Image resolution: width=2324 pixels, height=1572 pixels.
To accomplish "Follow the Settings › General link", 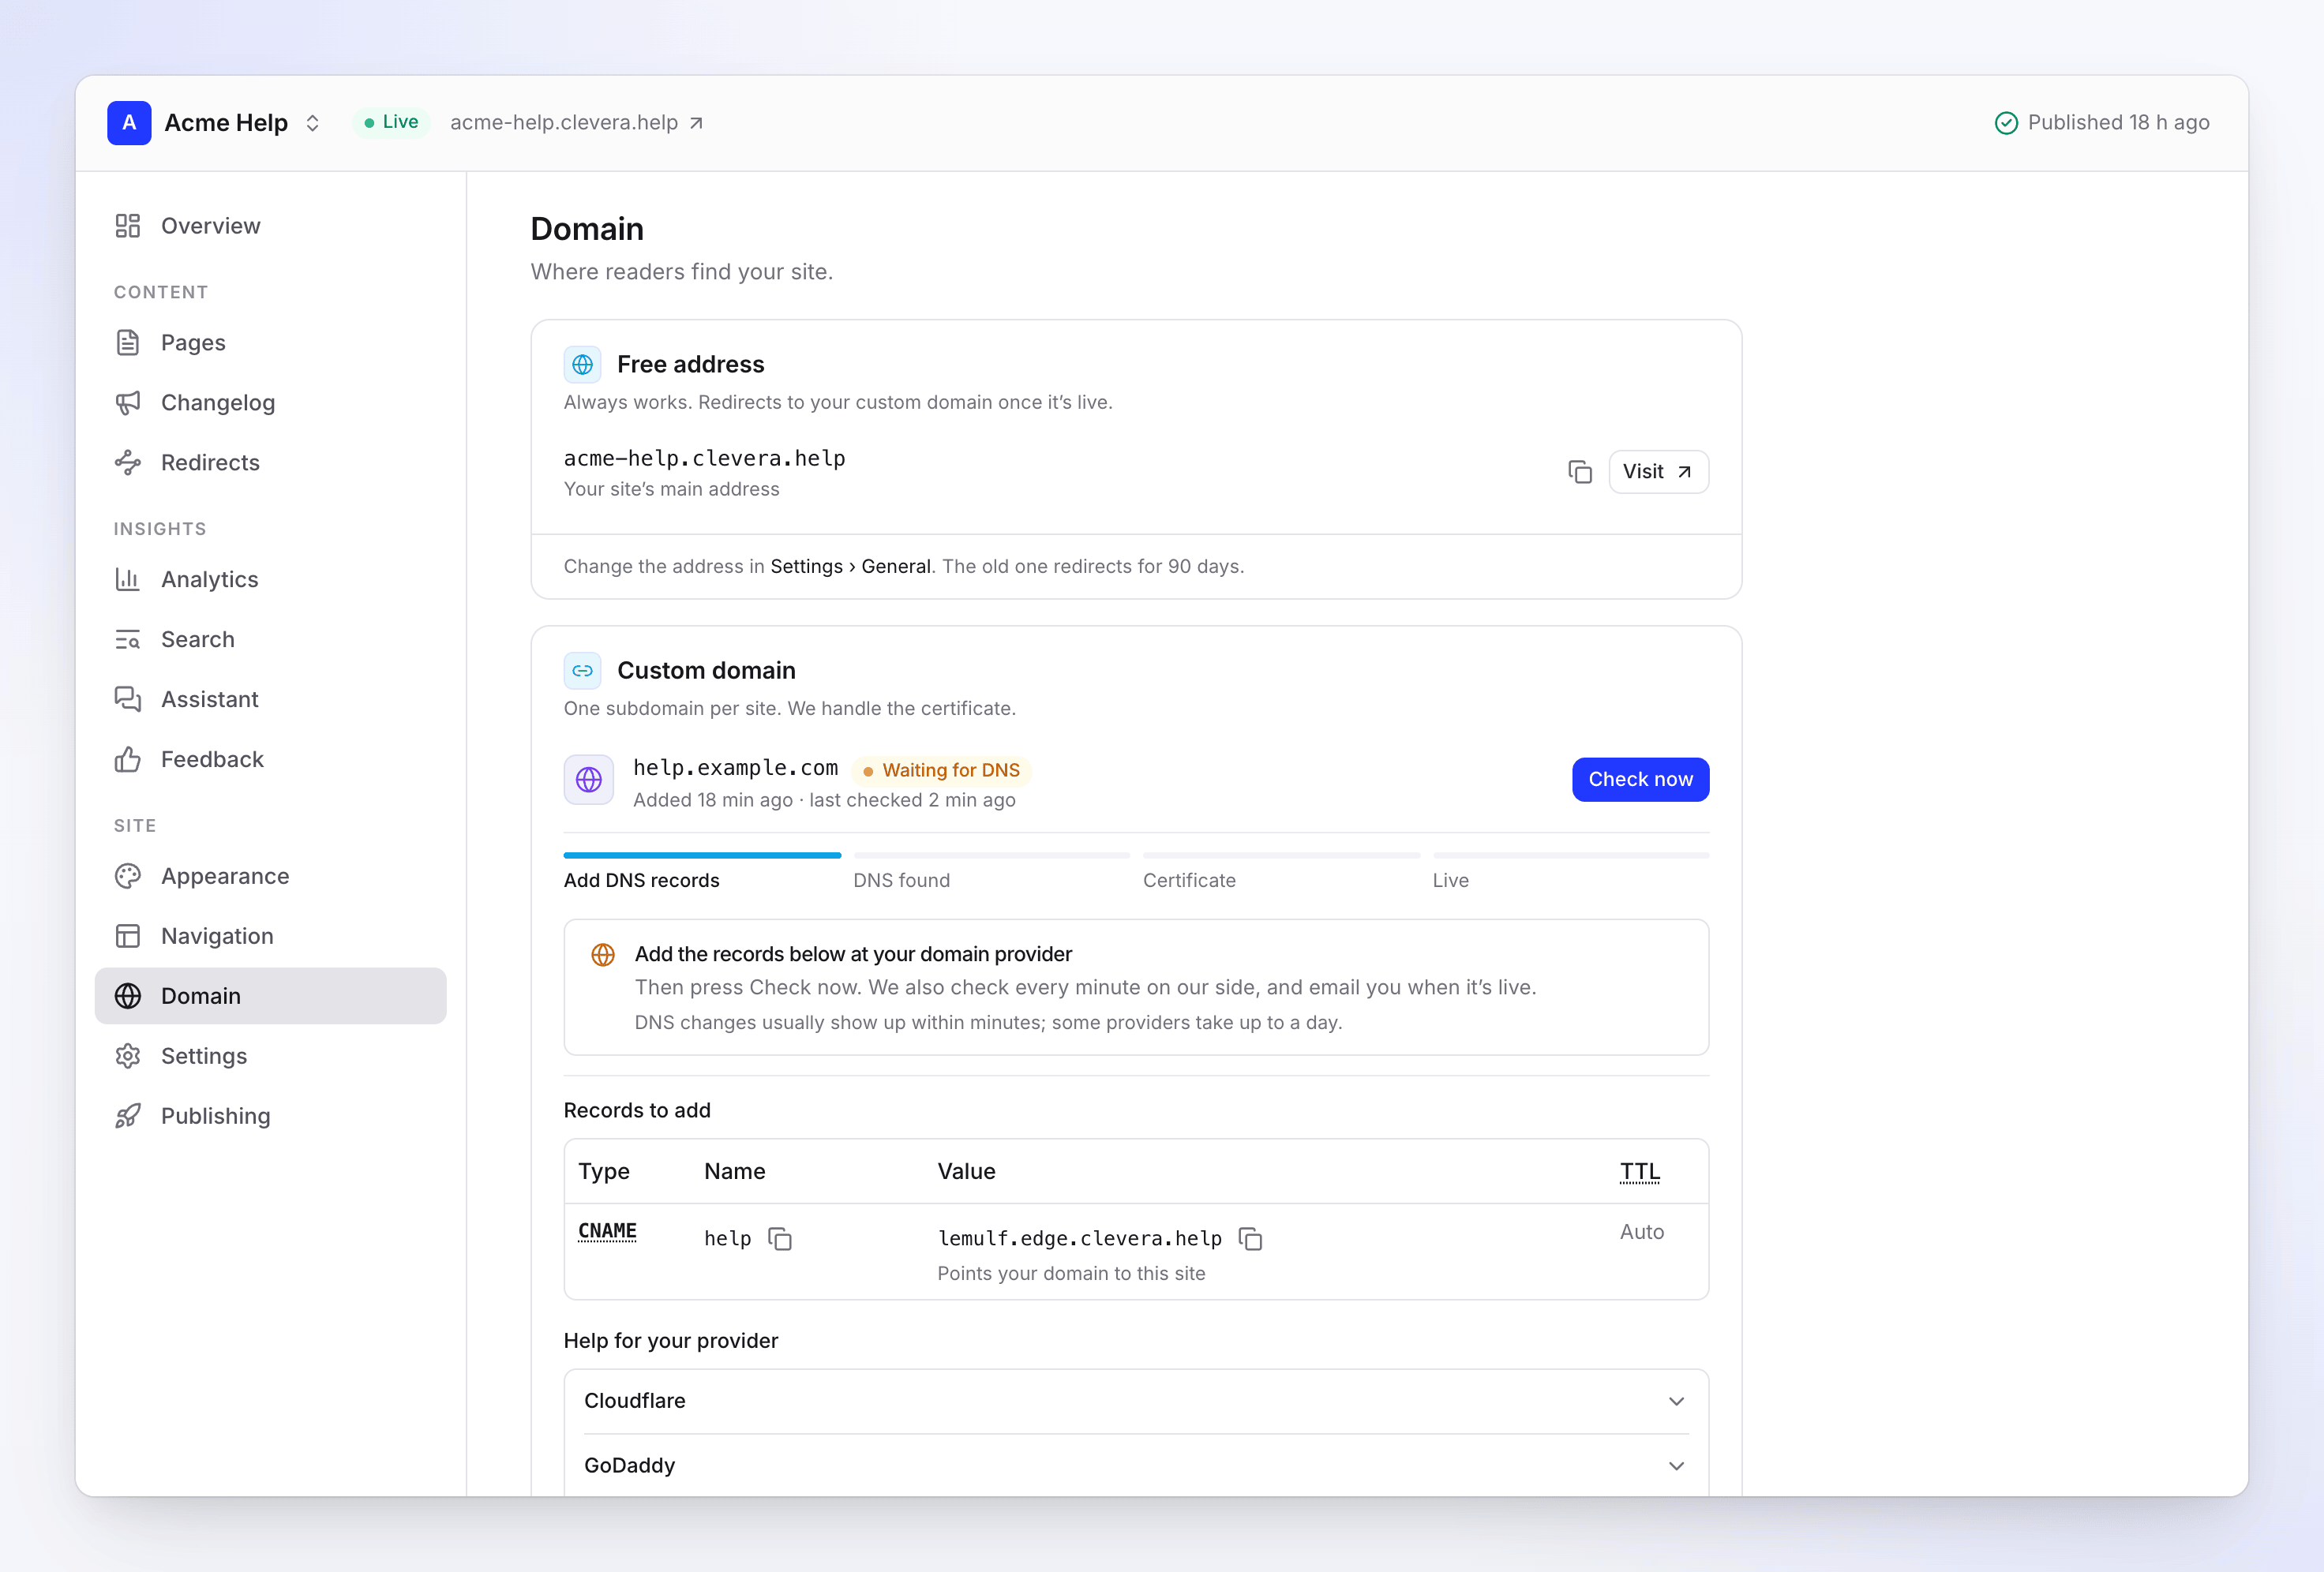I will (x=850, y=567).
